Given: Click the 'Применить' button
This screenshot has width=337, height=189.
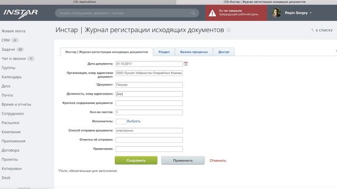Looking at the screenshot, I should click(x=183, y=160).
